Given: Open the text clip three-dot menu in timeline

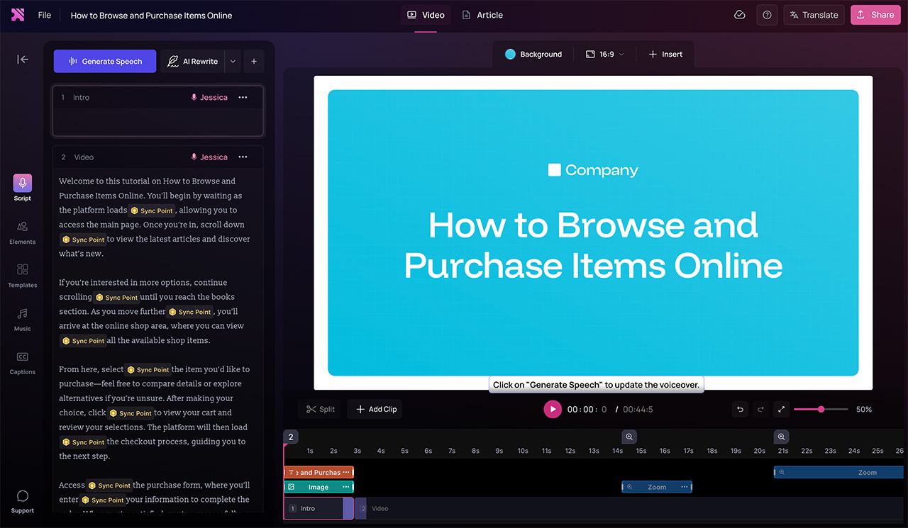Looking at the screenshot, I should [346, 472].
